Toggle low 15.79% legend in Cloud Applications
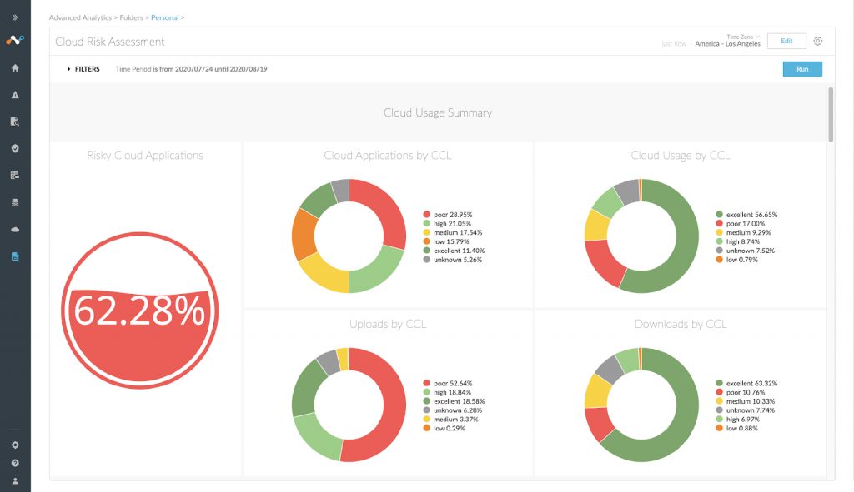The image size is (854, 492). click(446, 241)
